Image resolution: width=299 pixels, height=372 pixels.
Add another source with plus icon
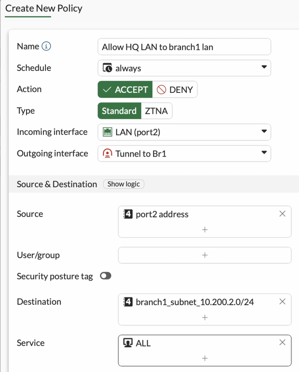pos(205,229)
